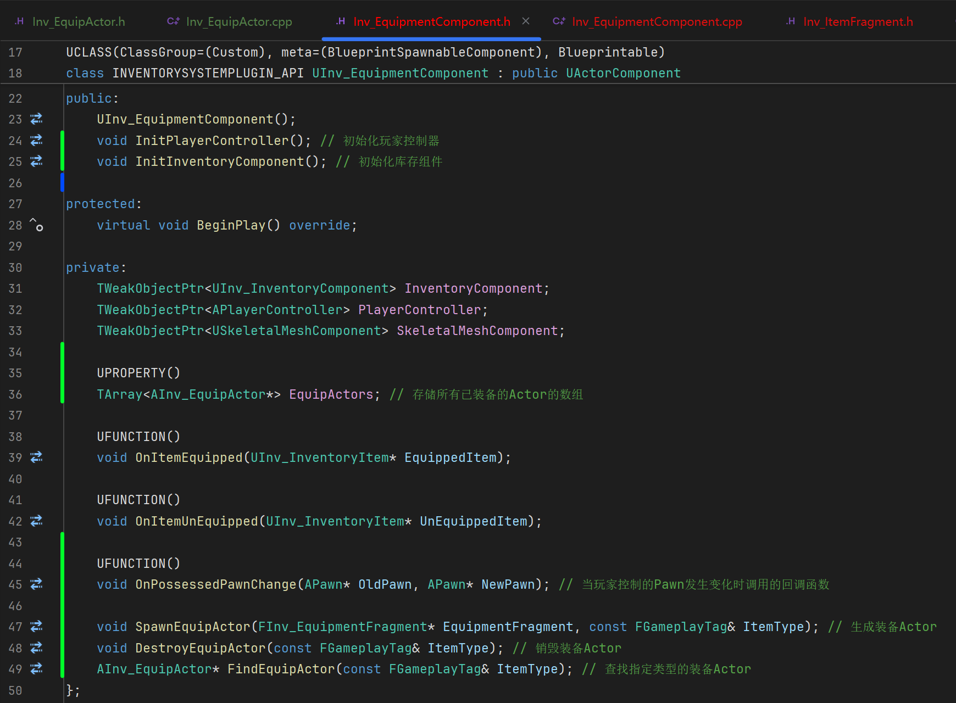Click the C++ icon on Inv_EquipmentComponent.cpp tab

click(x=559, y=21)
